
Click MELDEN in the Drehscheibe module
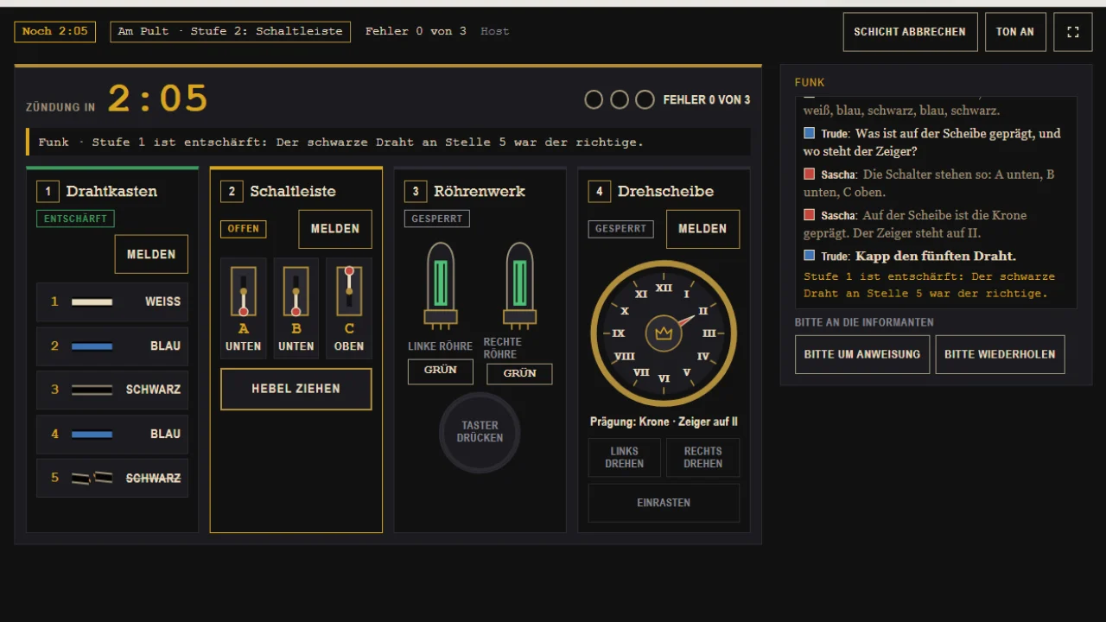(x=702, y=229)
